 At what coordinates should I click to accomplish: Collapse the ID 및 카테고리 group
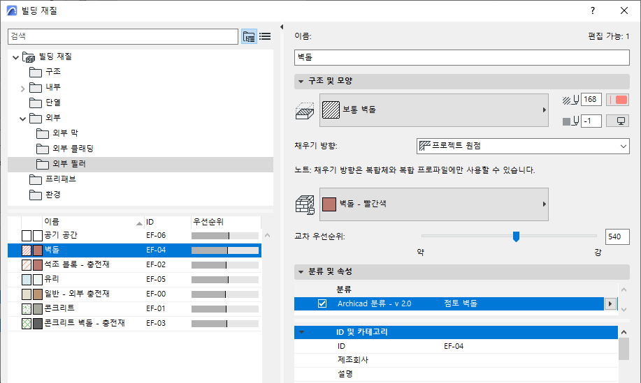(302, 332)
